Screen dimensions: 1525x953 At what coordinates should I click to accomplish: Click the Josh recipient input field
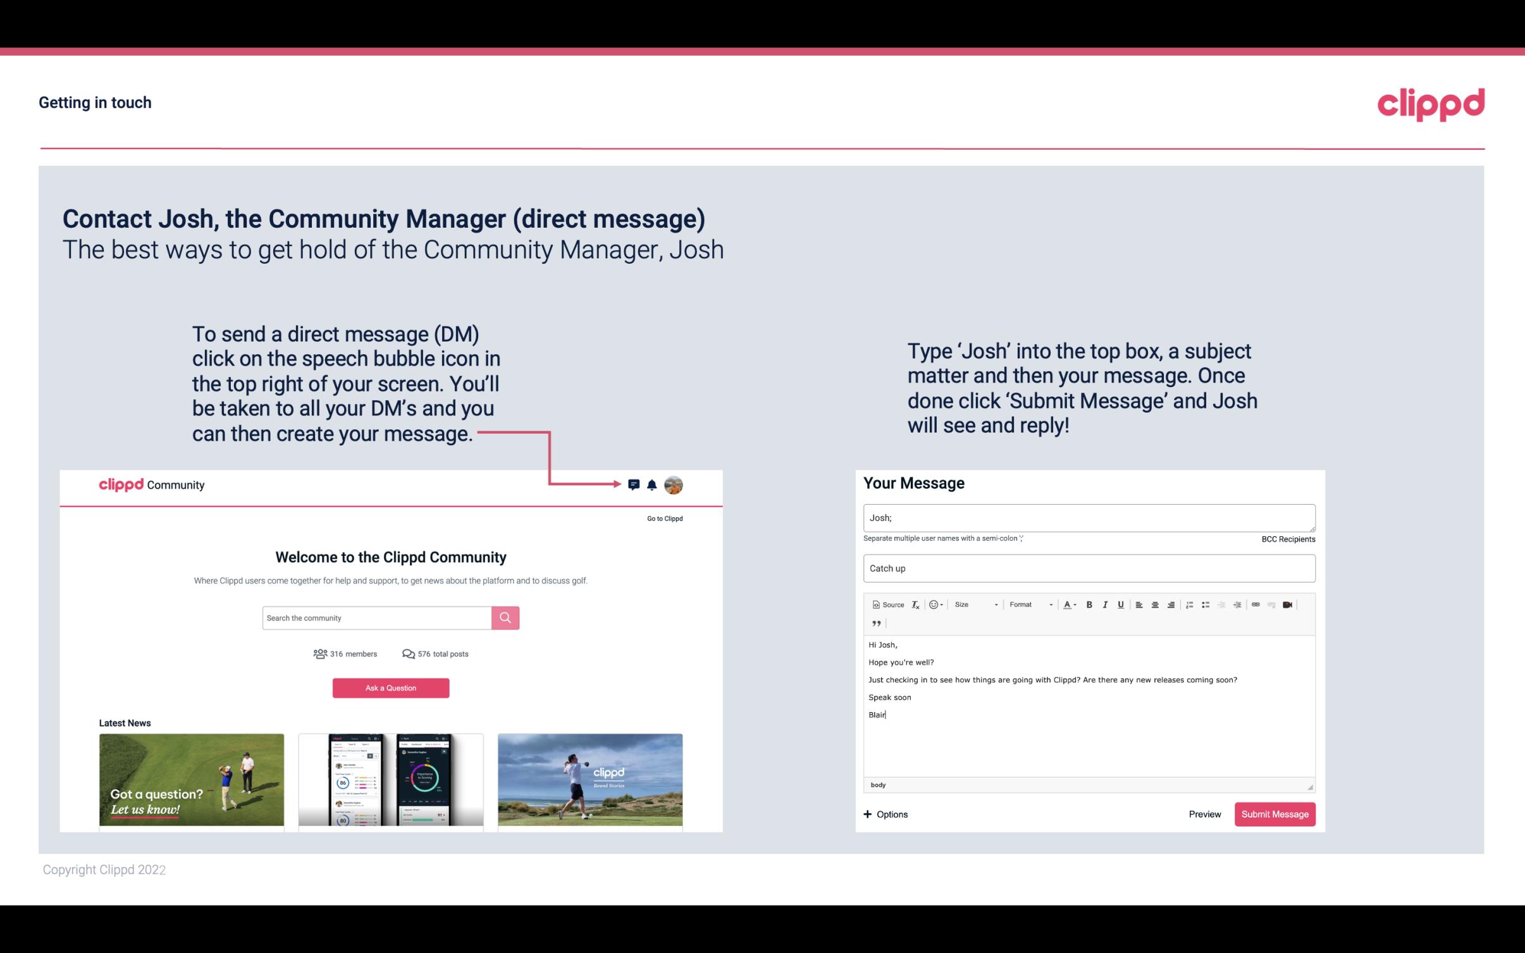tap(1089, 516)
